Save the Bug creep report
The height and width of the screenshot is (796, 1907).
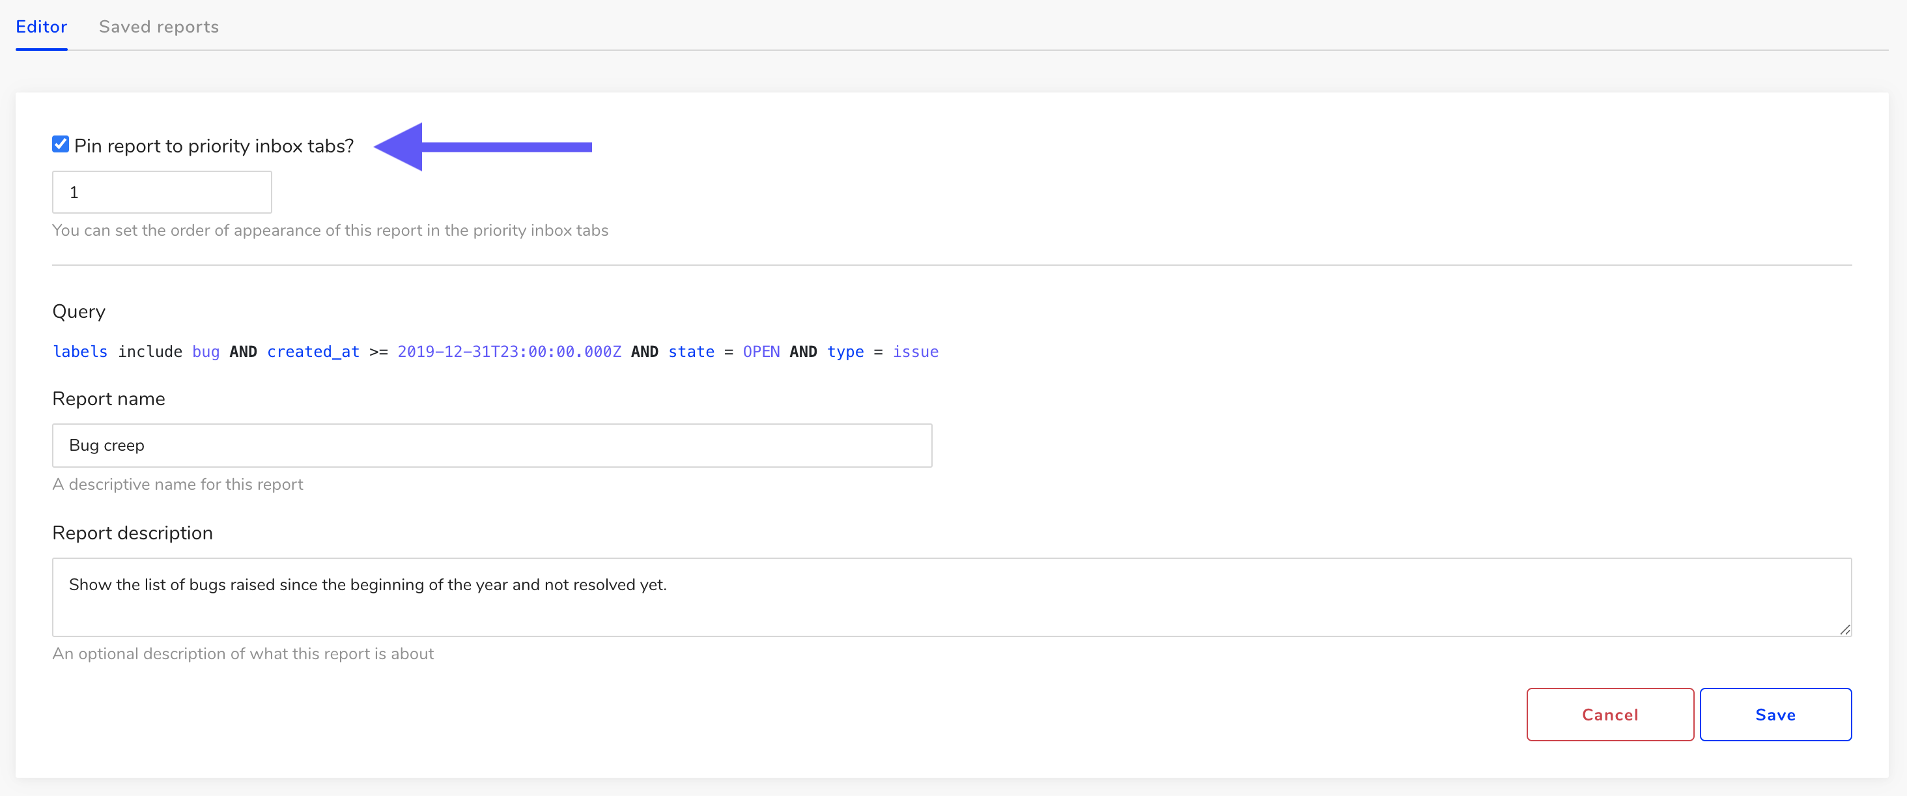1775,715
